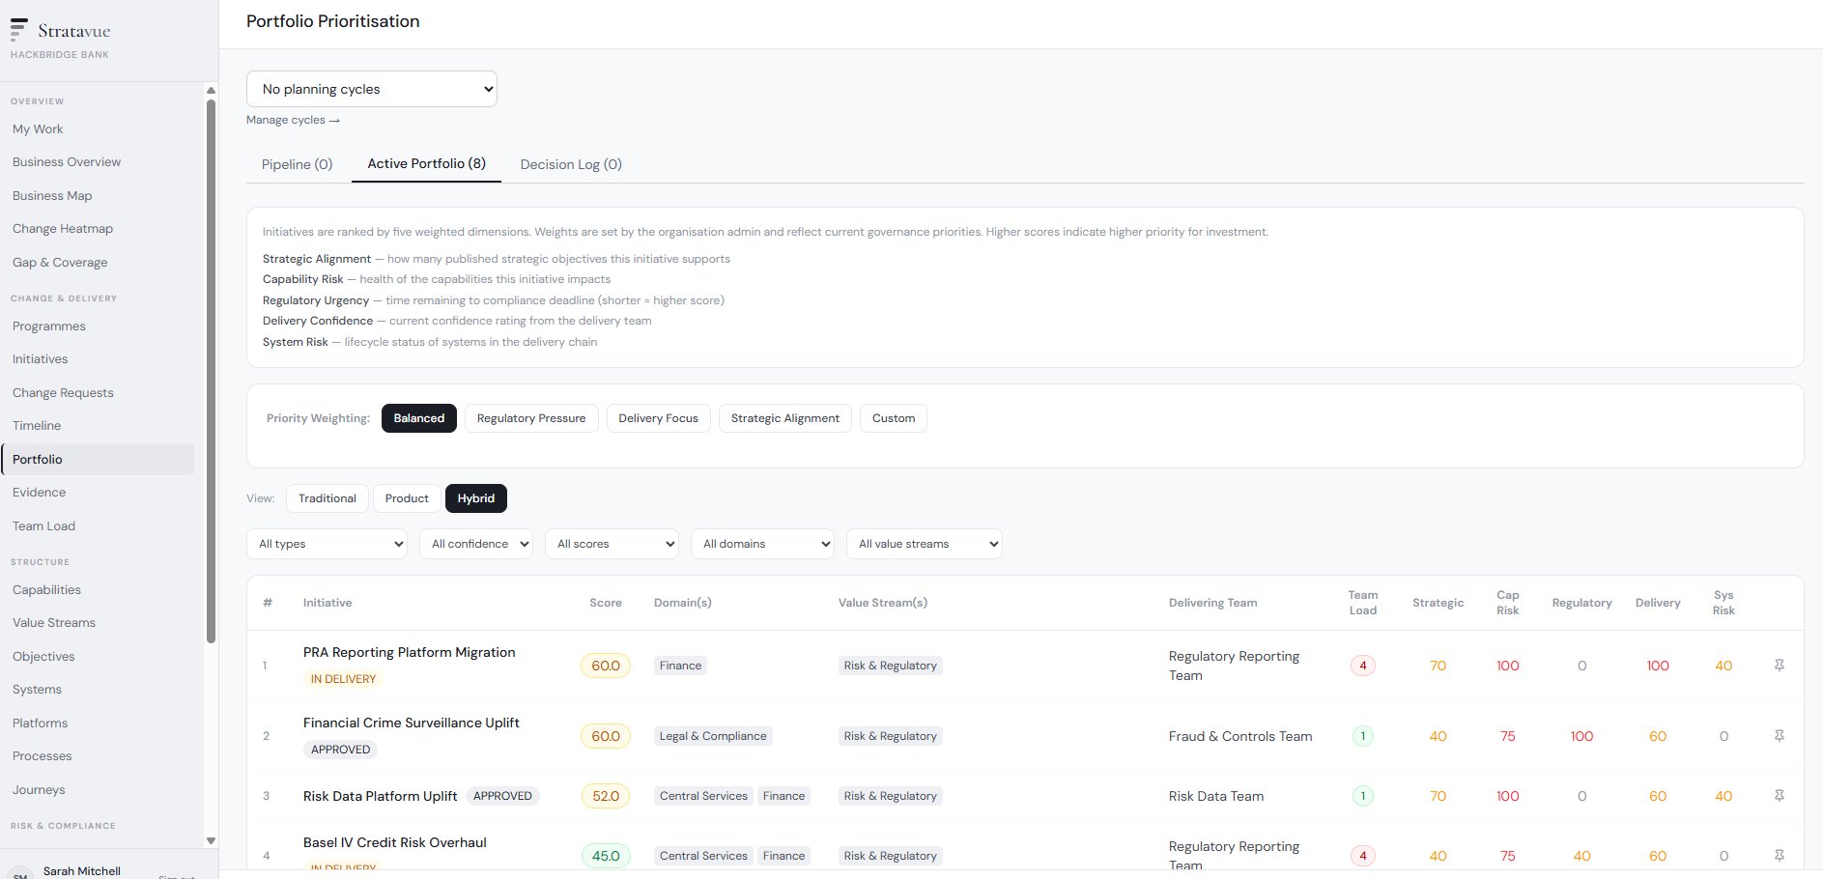Pin the Basel IV Credit Risk Overhaul initiative

[x=1780, y=855]
